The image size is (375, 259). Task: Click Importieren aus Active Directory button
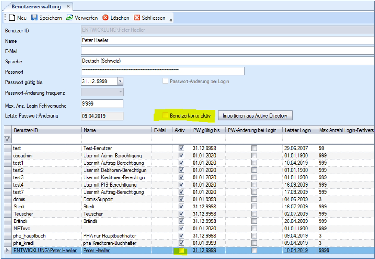click(x=255, y=116)
